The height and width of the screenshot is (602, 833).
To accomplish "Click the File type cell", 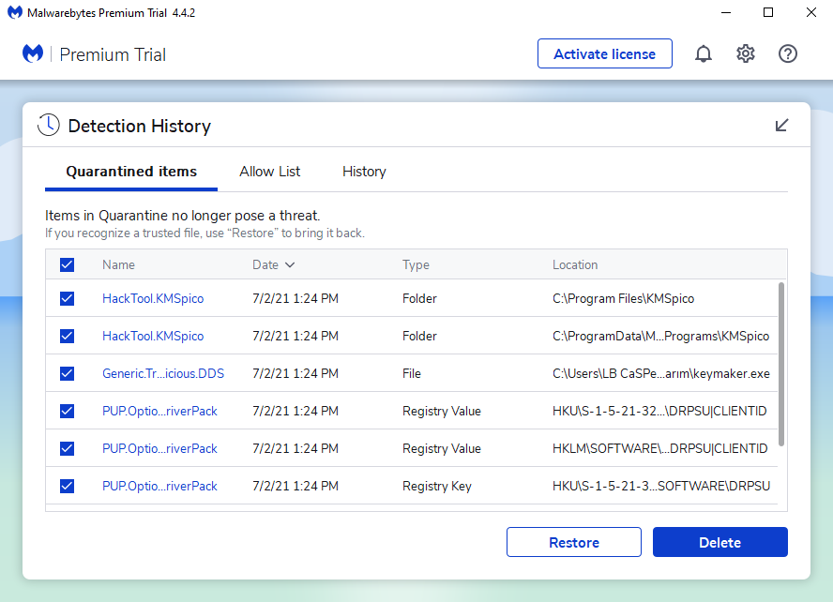I will point(412,374).
